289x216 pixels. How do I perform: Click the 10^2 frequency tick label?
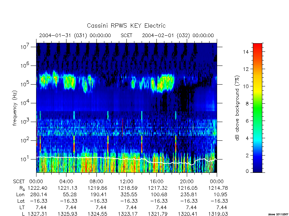tap(25, 140)
